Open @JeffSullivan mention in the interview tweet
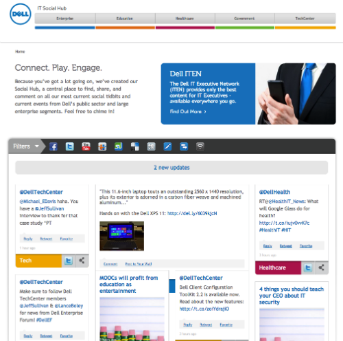The height and width of the screenshot is (341, 343). (x=49, y=208)
